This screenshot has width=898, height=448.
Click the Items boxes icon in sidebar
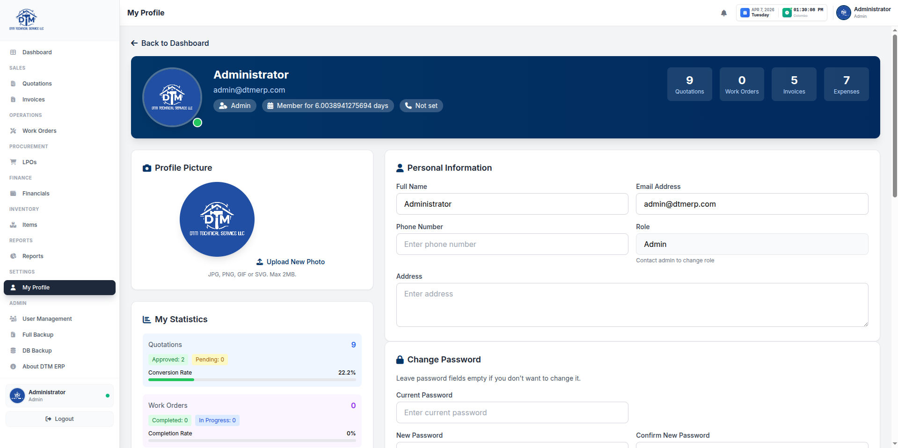(13, 225)
